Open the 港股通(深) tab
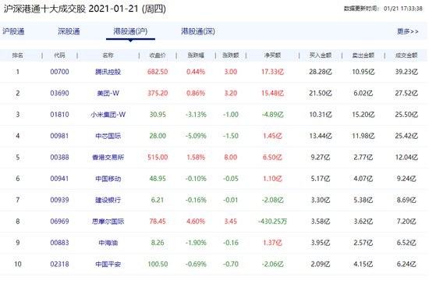The image size is (429, 281). tap(198, 31)
